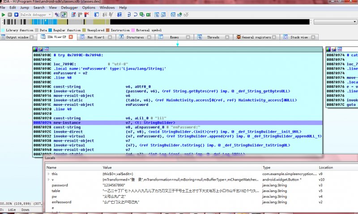Image resolution: width=358 pixels, height=214 pixels.
Task: Select the enPassword row in Locals
Action: [202, 202]
